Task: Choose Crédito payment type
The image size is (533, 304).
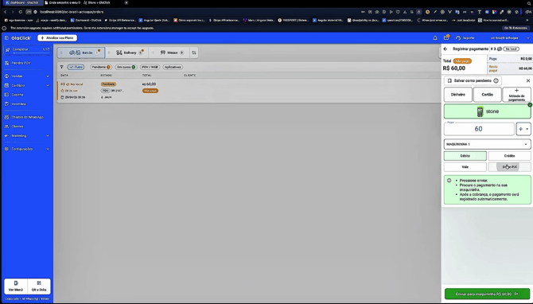Action: pos(509,156)
